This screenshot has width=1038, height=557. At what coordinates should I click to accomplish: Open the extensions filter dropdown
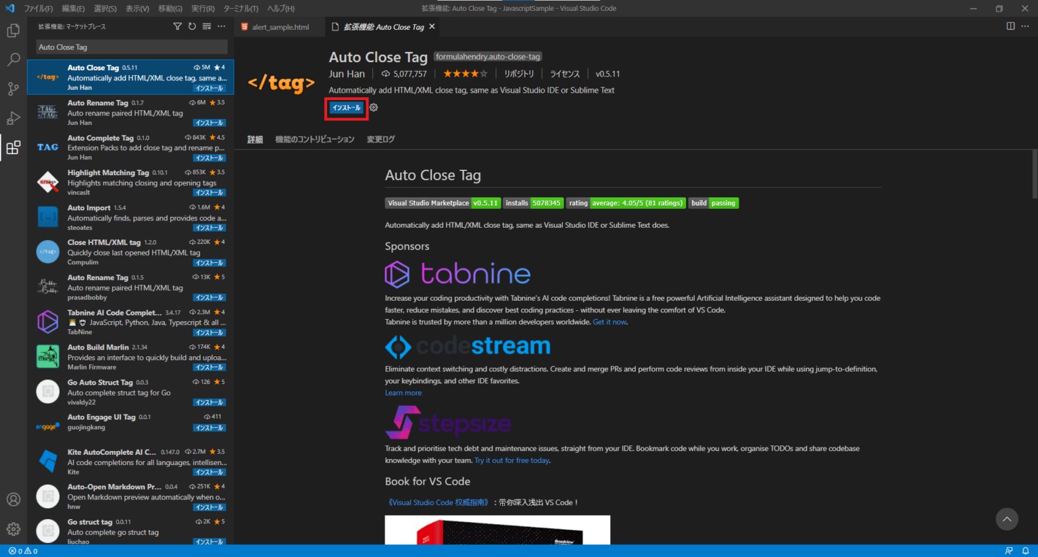tap(177, 26)
